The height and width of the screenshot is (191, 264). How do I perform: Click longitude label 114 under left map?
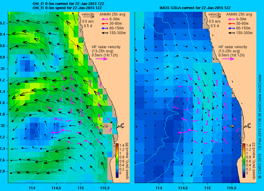32,188
